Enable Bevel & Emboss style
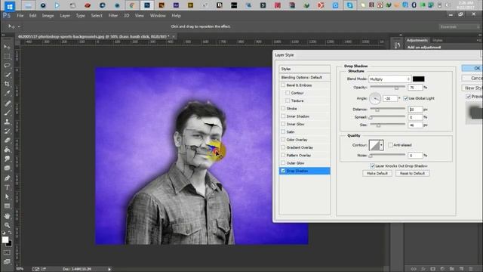 [283, 85]
